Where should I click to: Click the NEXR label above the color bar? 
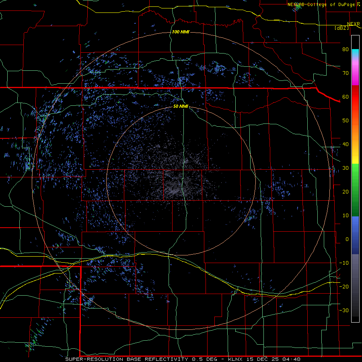353,24
